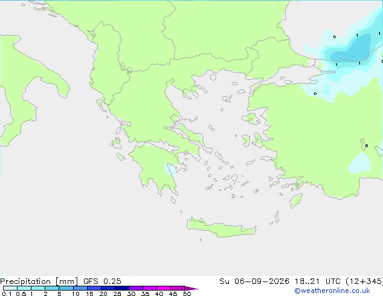Click the '10' legend scale label
The height and width of the screenshot is (296, 383).
click(76, 294)
